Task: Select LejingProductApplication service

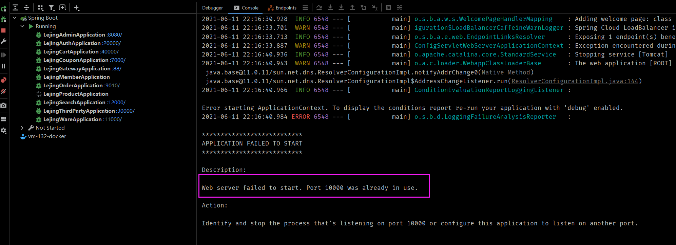Action: coord(76,94)
